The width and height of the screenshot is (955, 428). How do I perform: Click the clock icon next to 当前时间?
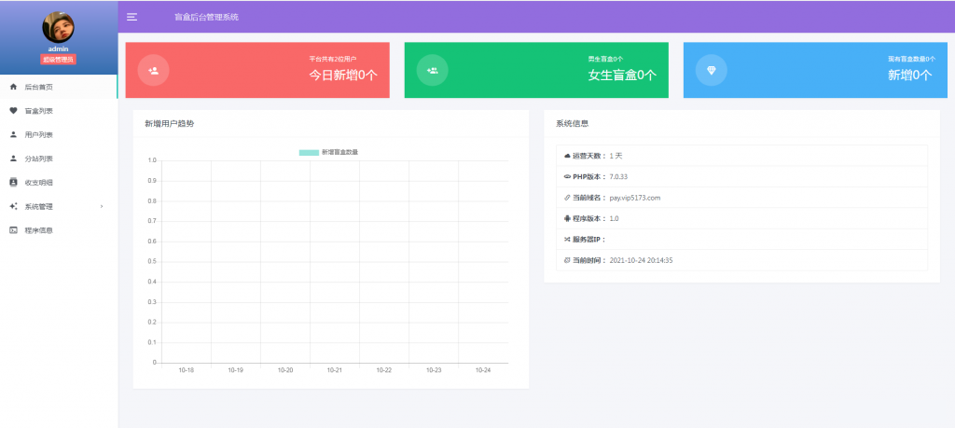[567, 260]
